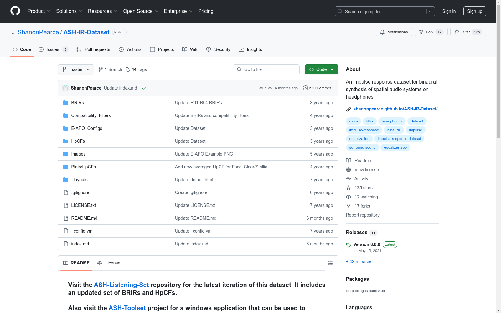This screenshot has height=313, width=501.
Task: Click the release tag icon beside Version 8.0.0
Action: pos(349,245)
